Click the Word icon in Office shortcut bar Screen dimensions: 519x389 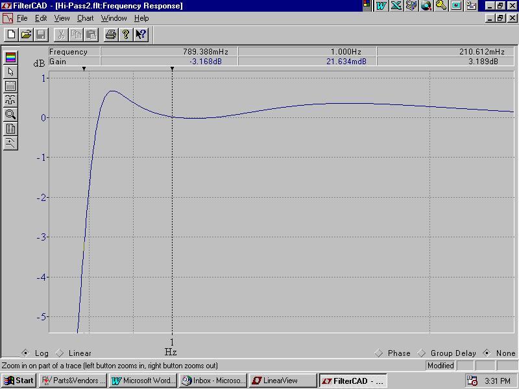click(x=381, y=6)
